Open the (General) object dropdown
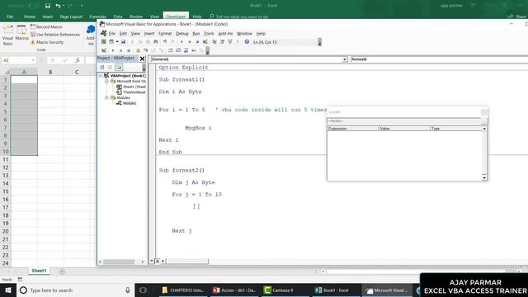The image size is (528, 297). point(345,59)
